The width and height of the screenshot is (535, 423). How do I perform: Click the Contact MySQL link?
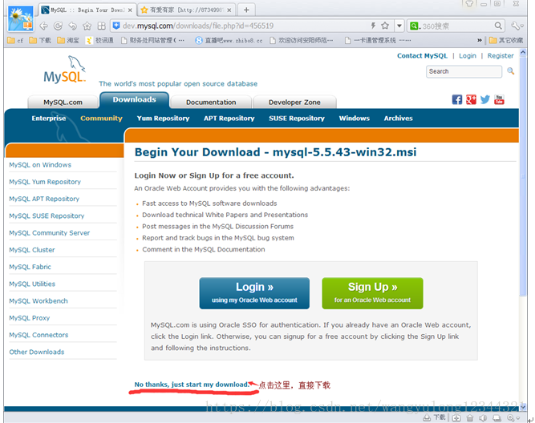[x=422, y=55]
